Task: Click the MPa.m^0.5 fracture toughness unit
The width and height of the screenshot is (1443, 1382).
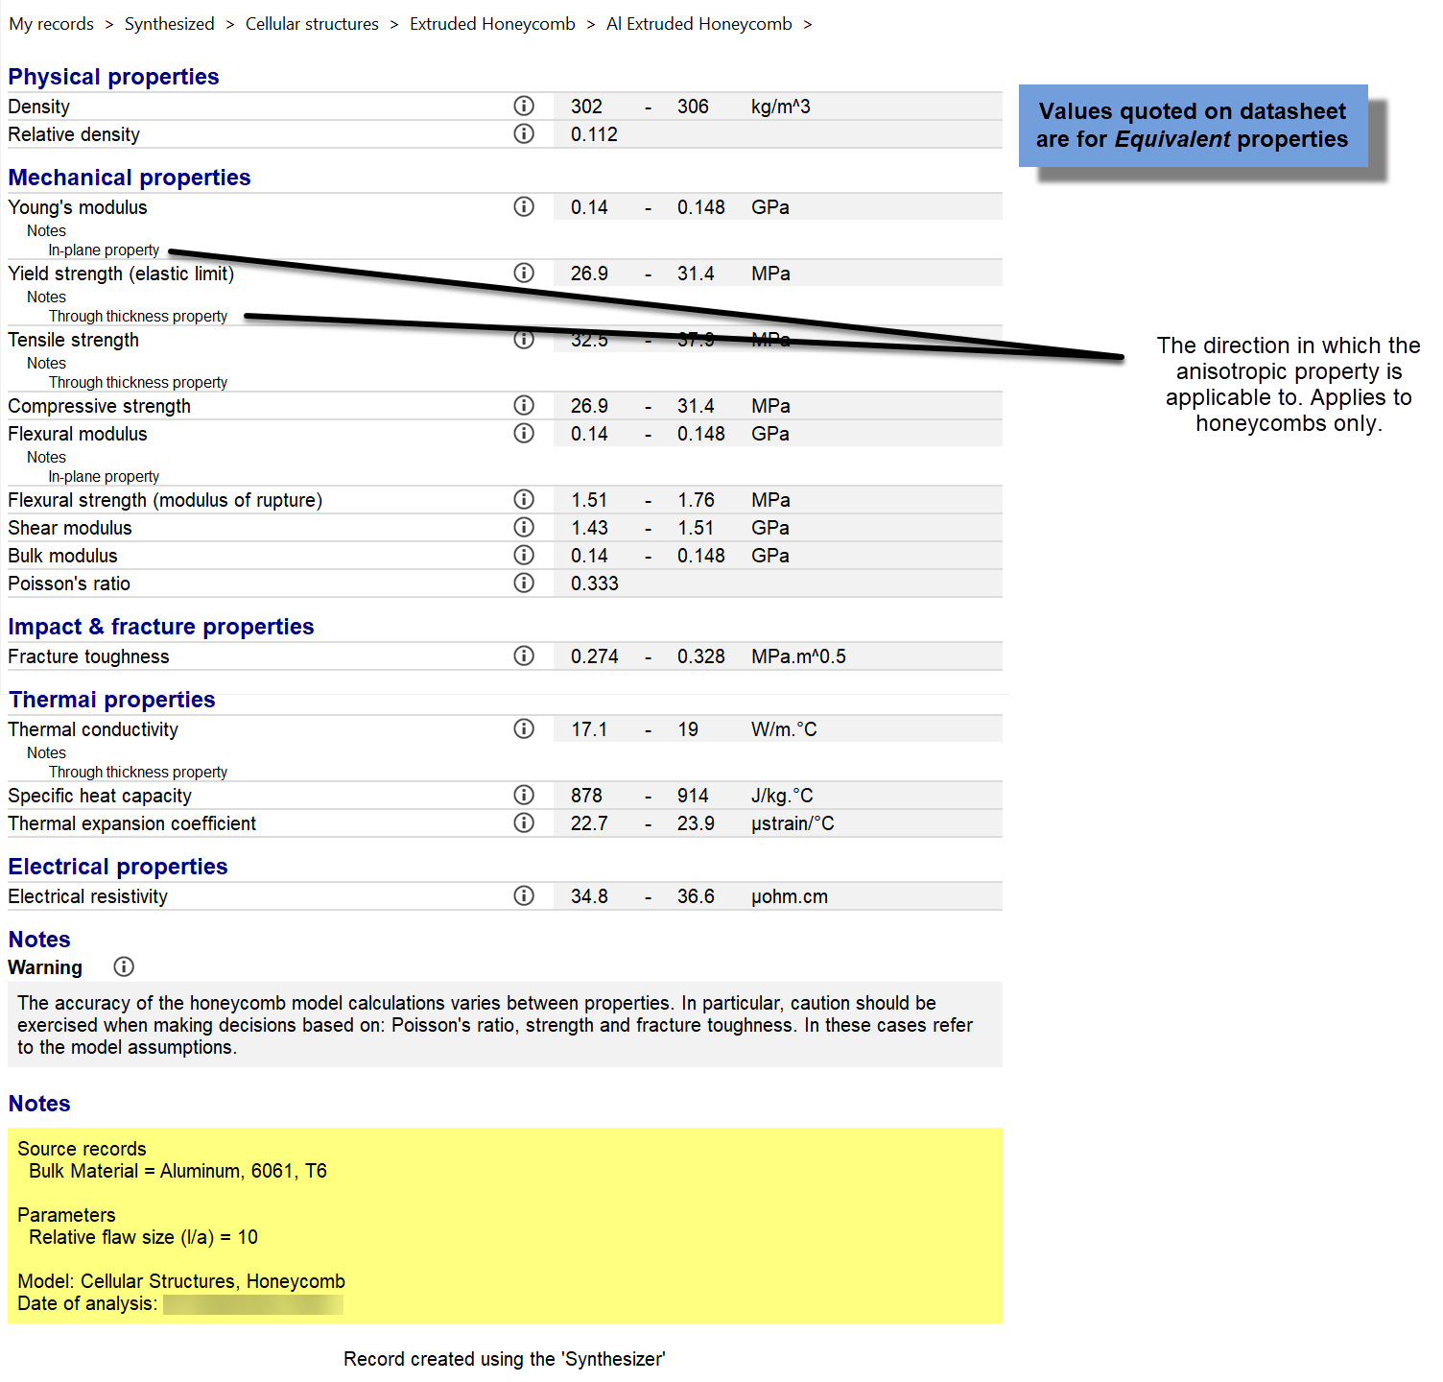Action: [x=798, y=656]
